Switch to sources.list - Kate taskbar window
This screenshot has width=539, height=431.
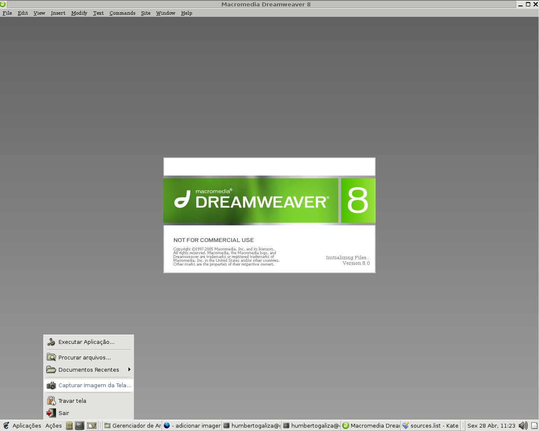pyautogui.click(x=430, y=426)
